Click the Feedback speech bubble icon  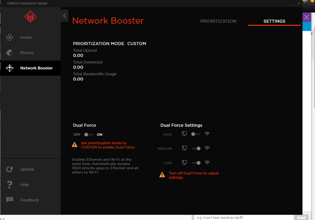click(10, 200)
